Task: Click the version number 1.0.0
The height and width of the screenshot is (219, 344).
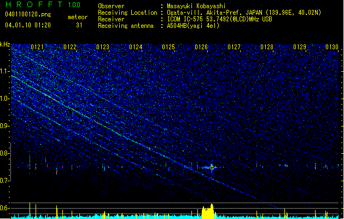Action: 74,4
